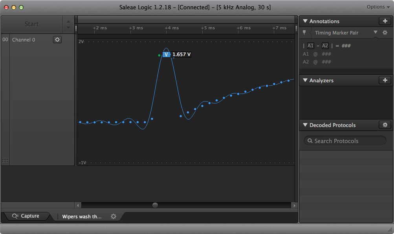This screenshot has width=394, height=234.
Task: Switch to the Wipers wash tab
Action: pos(82,216)
